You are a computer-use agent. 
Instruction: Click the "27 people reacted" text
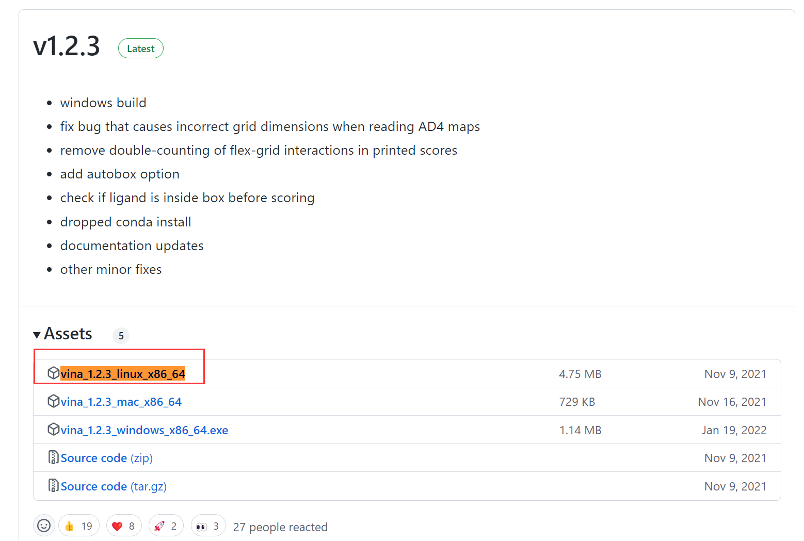(280, 527)
